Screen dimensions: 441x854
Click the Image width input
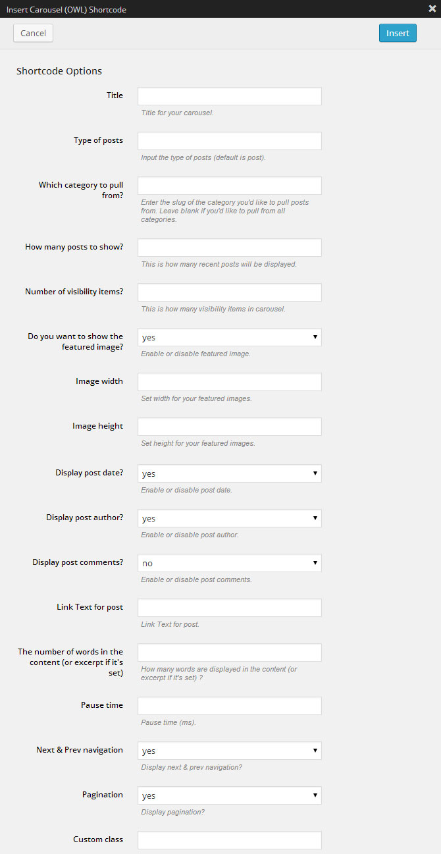pyautogui.click(x=230, y=382)
